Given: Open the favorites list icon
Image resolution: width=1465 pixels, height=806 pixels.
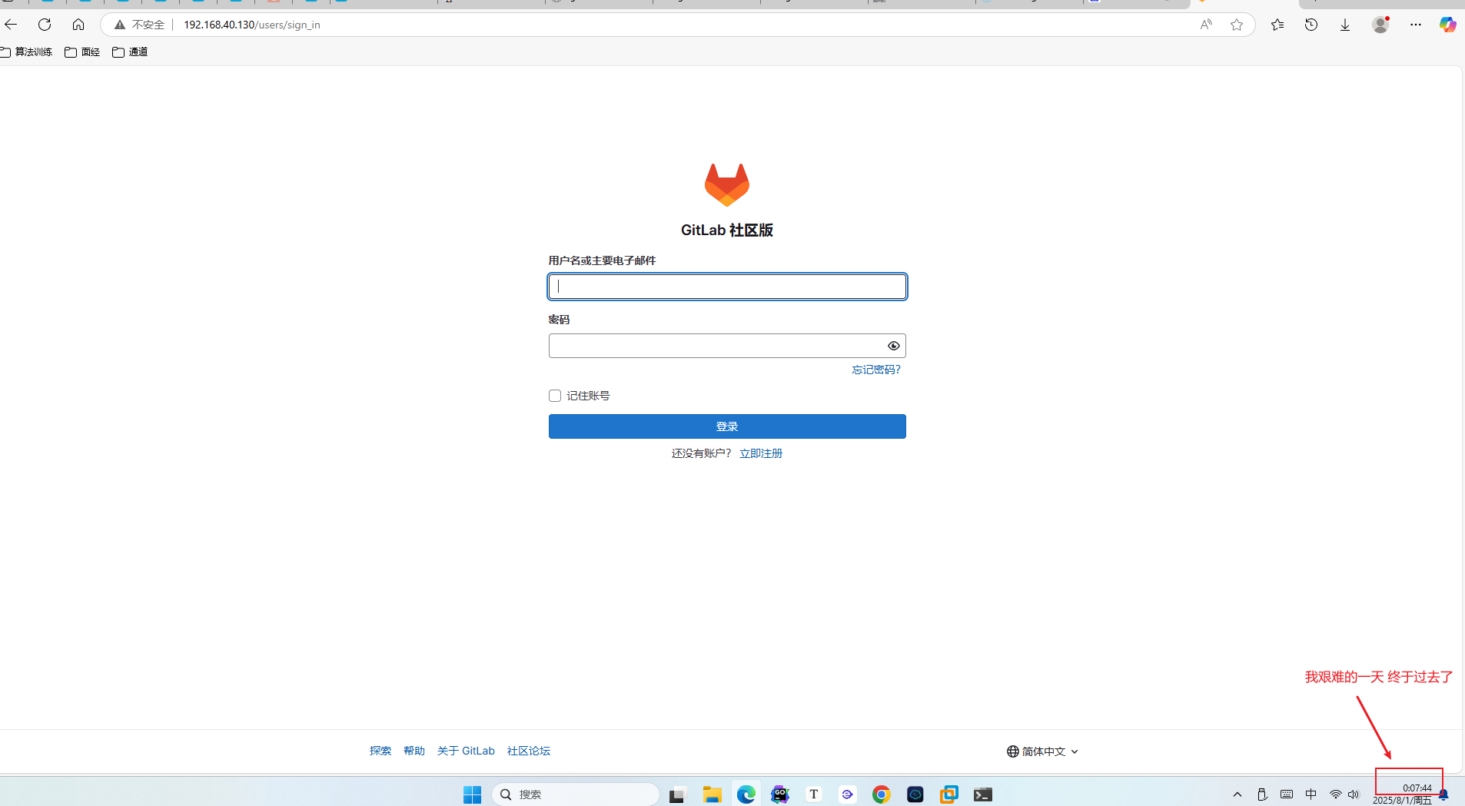Looking at the screenshot, I should click(1277, 25).
